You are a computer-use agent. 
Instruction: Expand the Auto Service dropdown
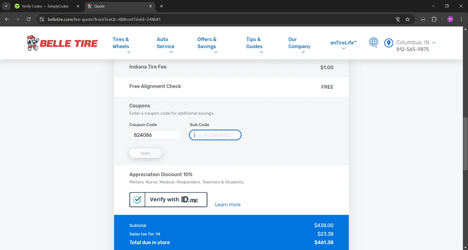tap(165, 43)
